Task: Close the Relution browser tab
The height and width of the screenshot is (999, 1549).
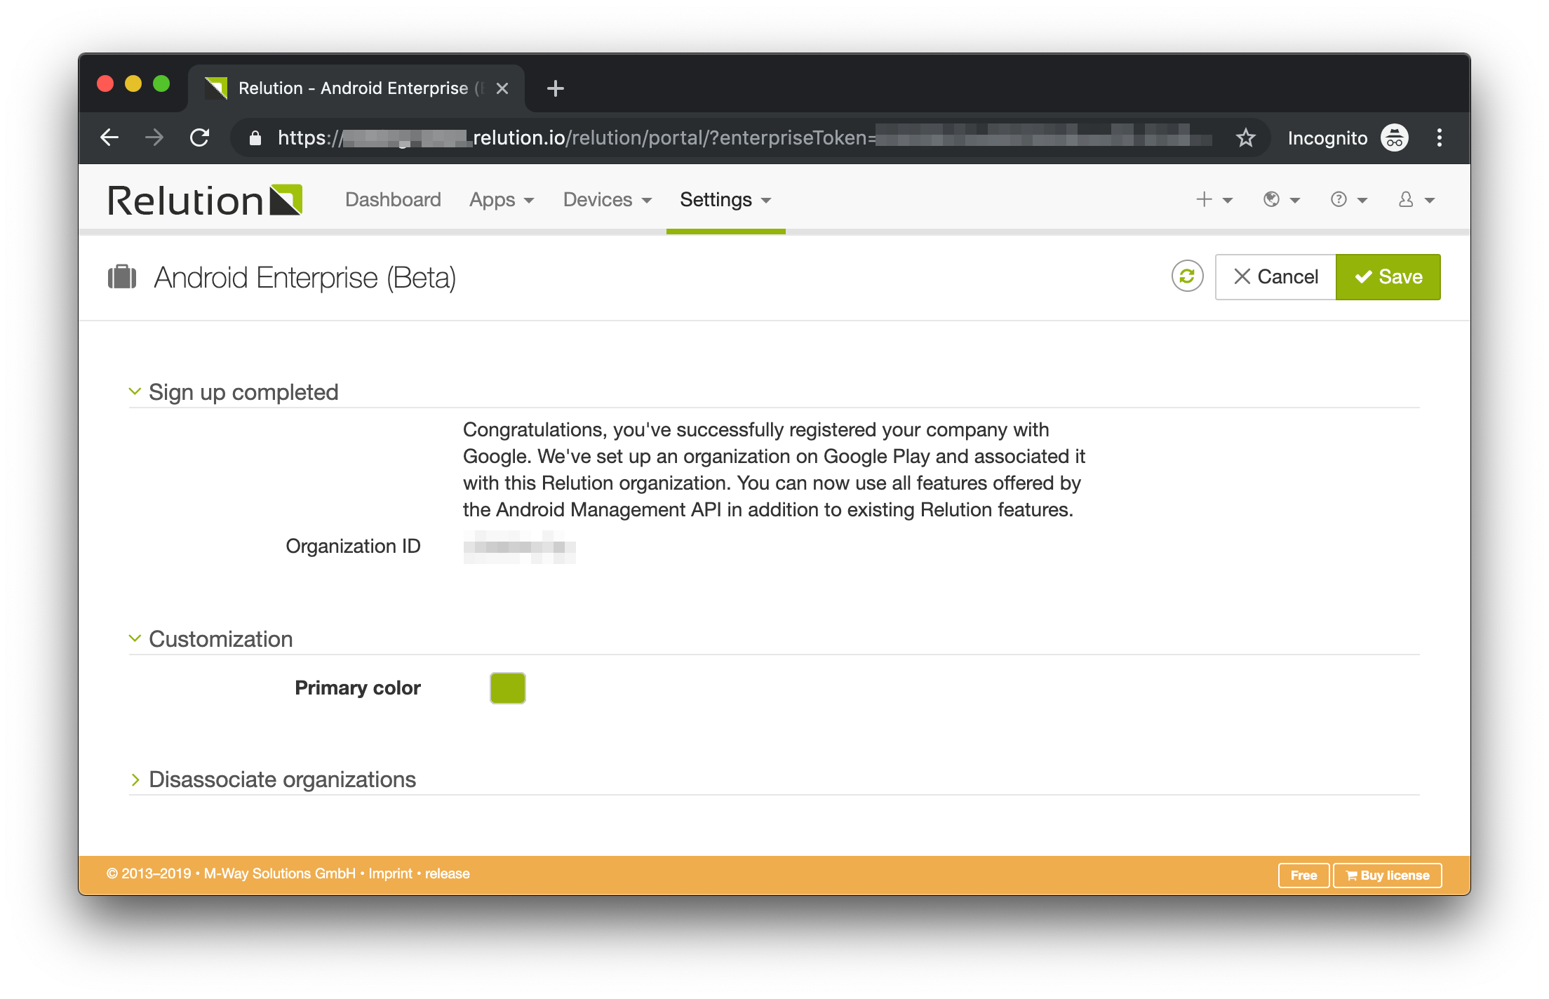Action: click(x=502, y=88)
